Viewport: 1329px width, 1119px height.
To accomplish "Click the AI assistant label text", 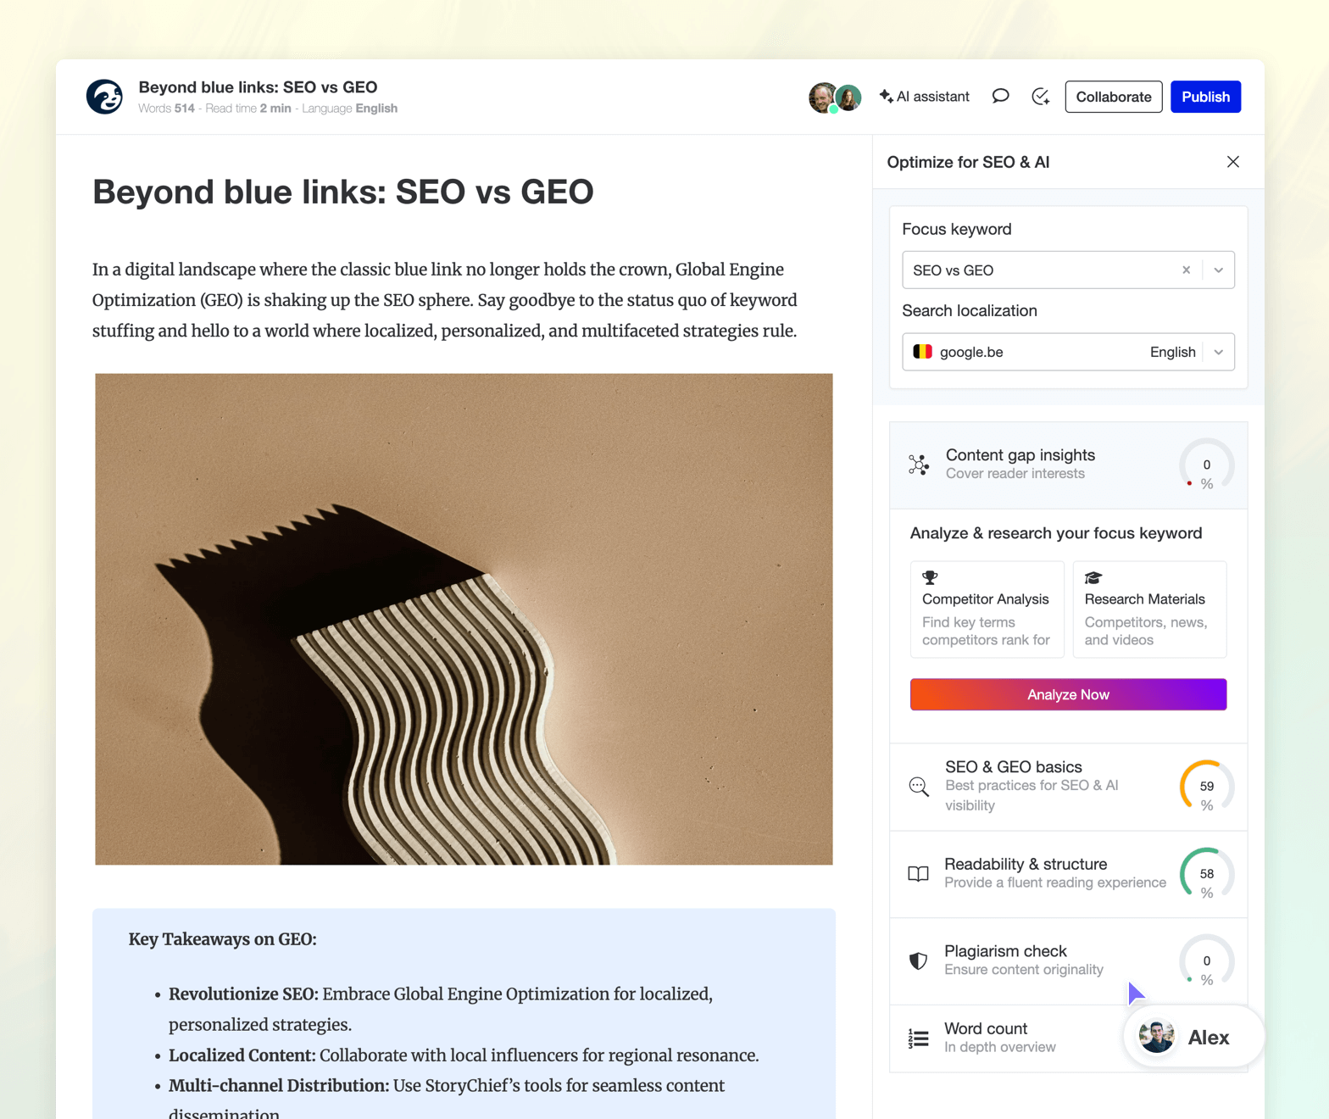I will point(933,97).
